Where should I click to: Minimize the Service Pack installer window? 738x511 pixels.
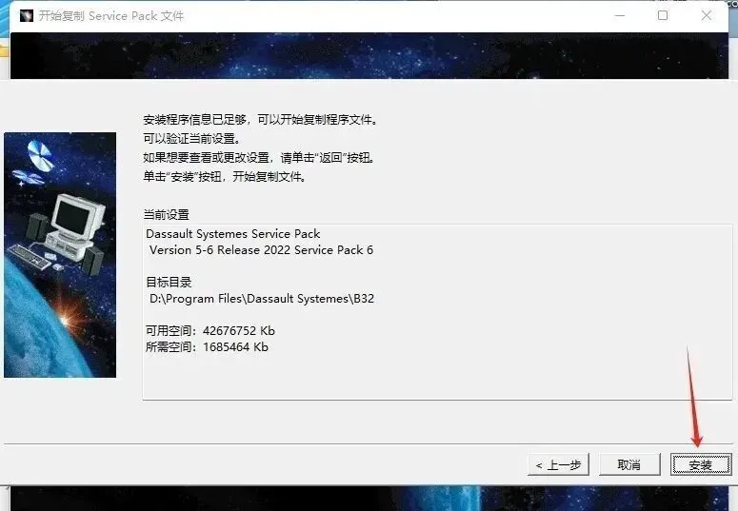coord(620,15)
